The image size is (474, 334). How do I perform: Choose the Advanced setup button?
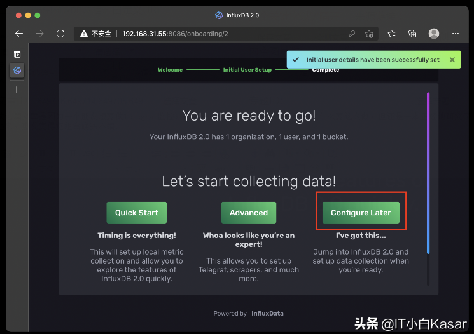pos(249,213)
